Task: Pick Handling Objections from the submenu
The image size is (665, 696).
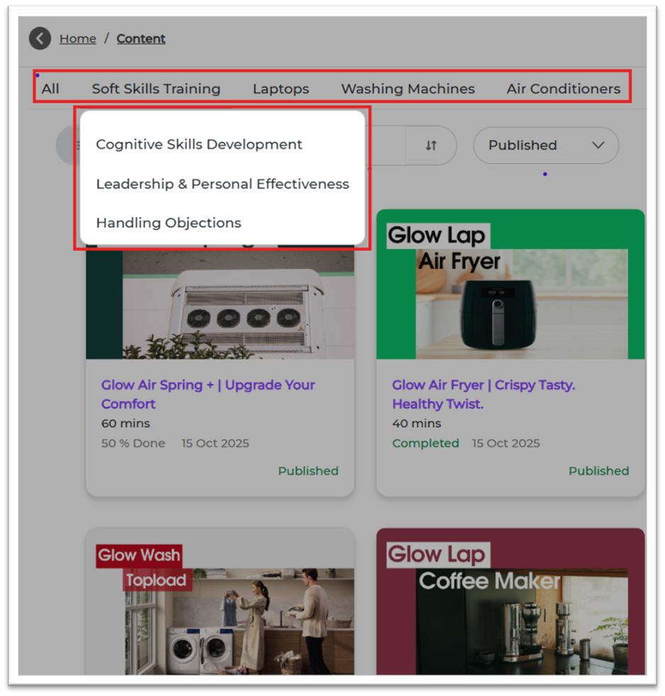Action: click(x=169, y=223)
